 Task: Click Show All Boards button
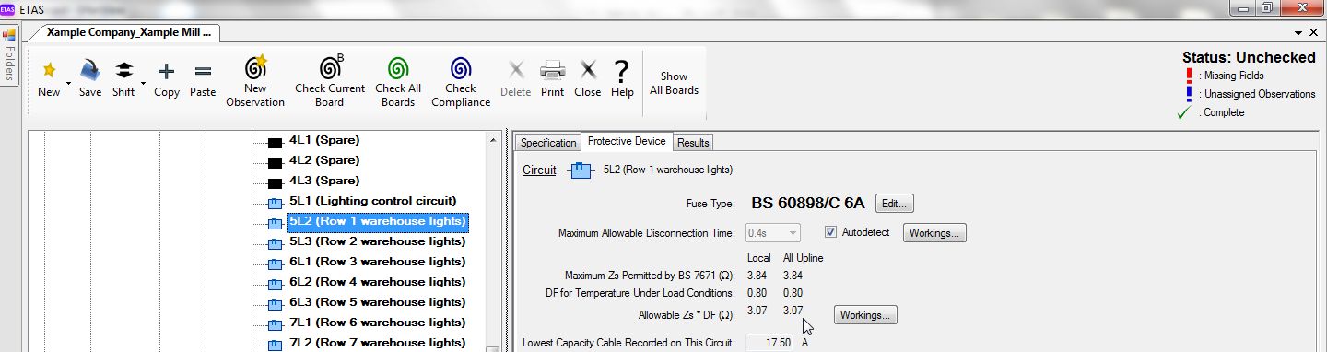tap(675, 83)
